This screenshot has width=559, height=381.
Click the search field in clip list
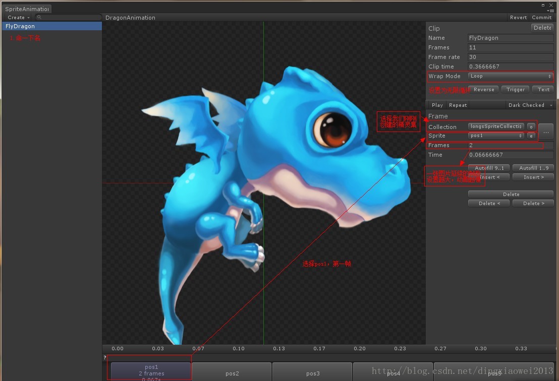[x=68, y=17]
